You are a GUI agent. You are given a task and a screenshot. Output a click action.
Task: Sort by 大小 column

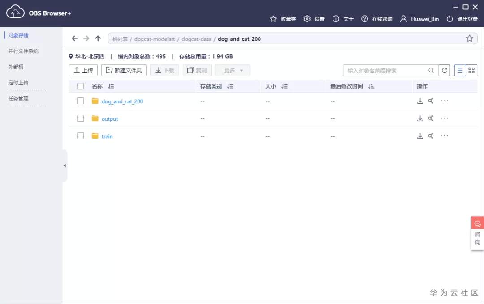(x=285, y=86)
